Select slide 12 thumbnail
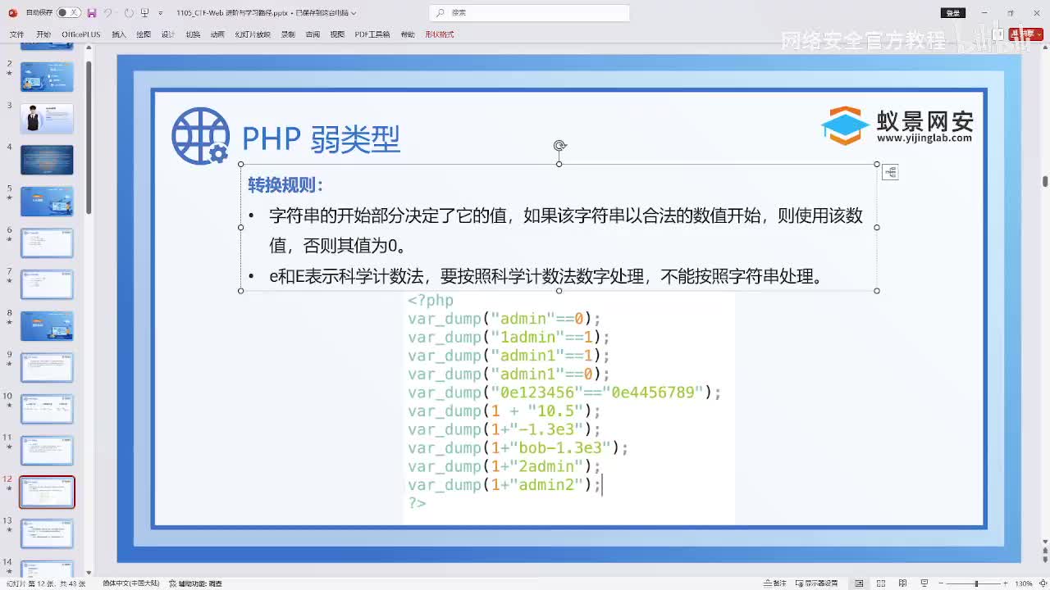This screenshot has width=1050, height=590. tap(47, 492)
